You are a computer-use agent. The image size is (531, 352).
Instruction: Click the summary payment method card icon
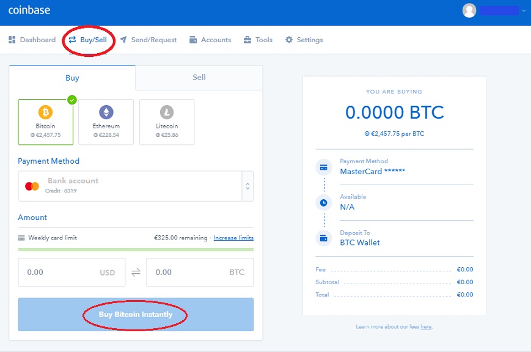coord(324,167)
